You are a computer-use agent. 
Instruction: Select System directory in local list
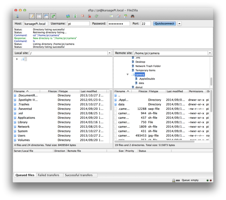tap(60, 131)
